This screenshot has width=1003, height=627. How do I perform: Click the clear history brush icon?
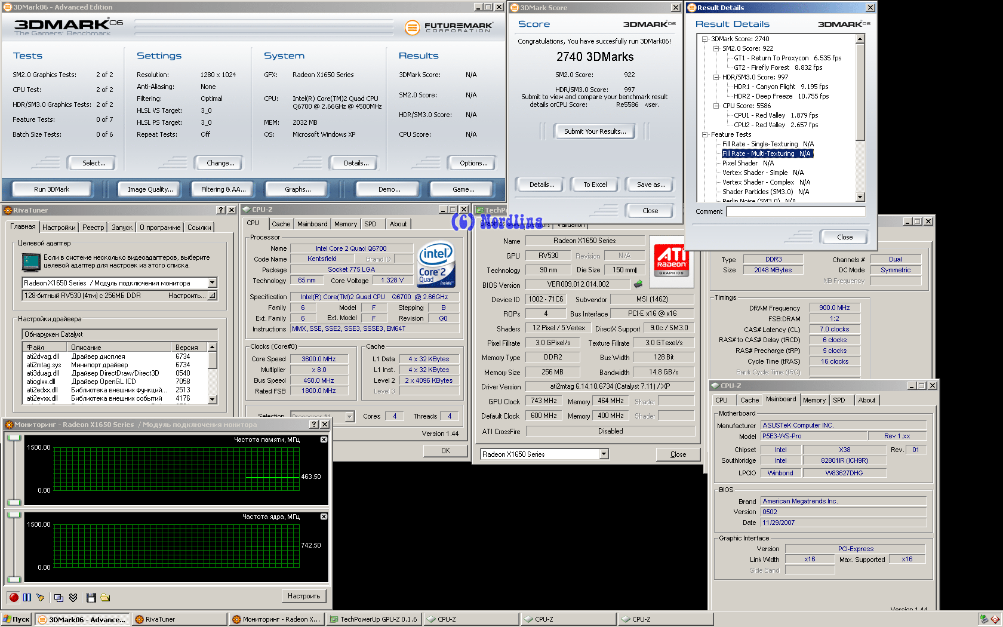tap(41, 597)
